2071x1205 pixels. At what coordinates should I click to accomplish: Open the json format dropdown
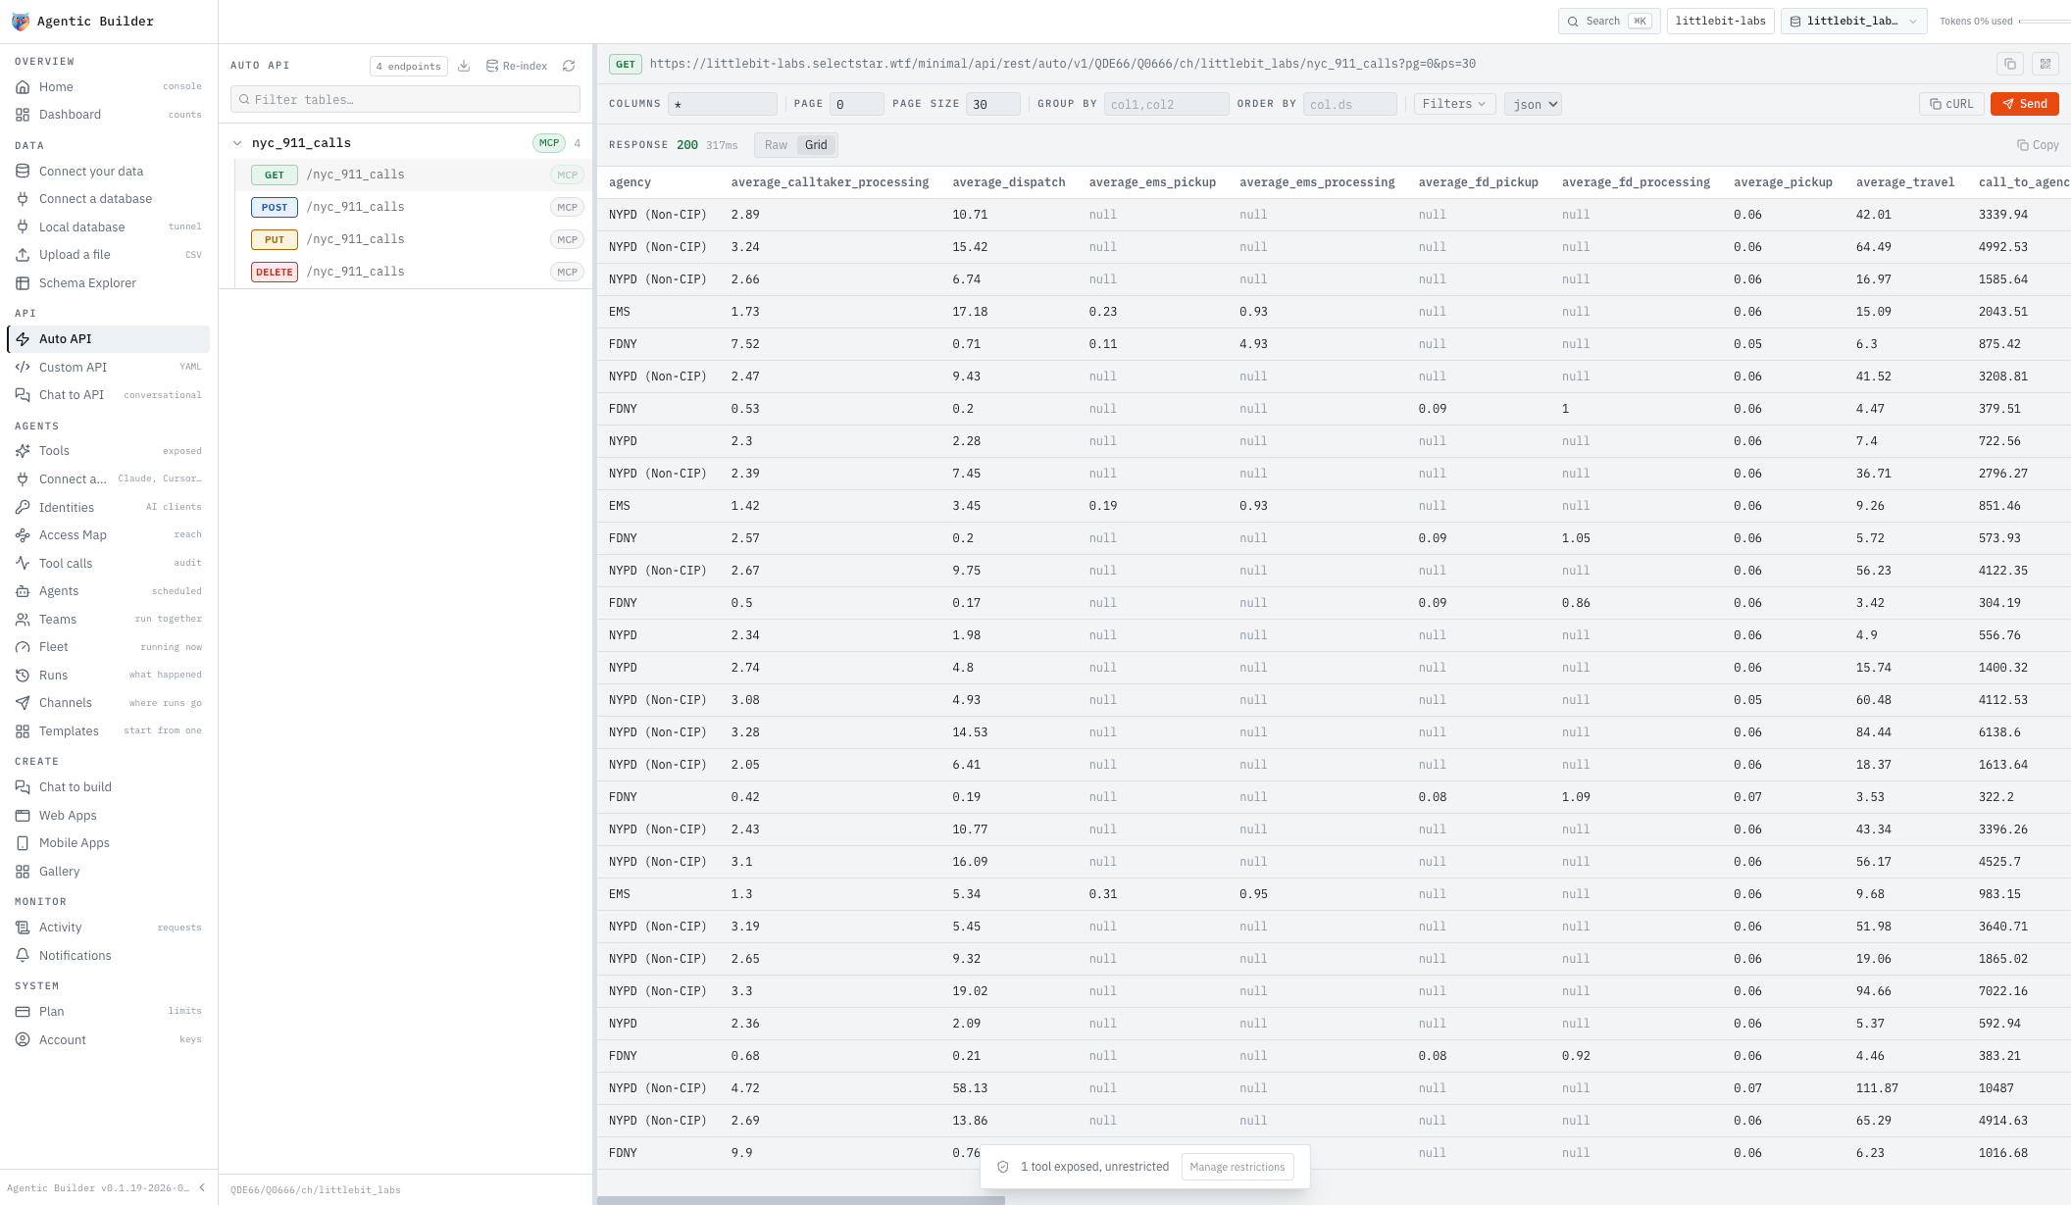pyautogui.click(x=1533, y=104)
